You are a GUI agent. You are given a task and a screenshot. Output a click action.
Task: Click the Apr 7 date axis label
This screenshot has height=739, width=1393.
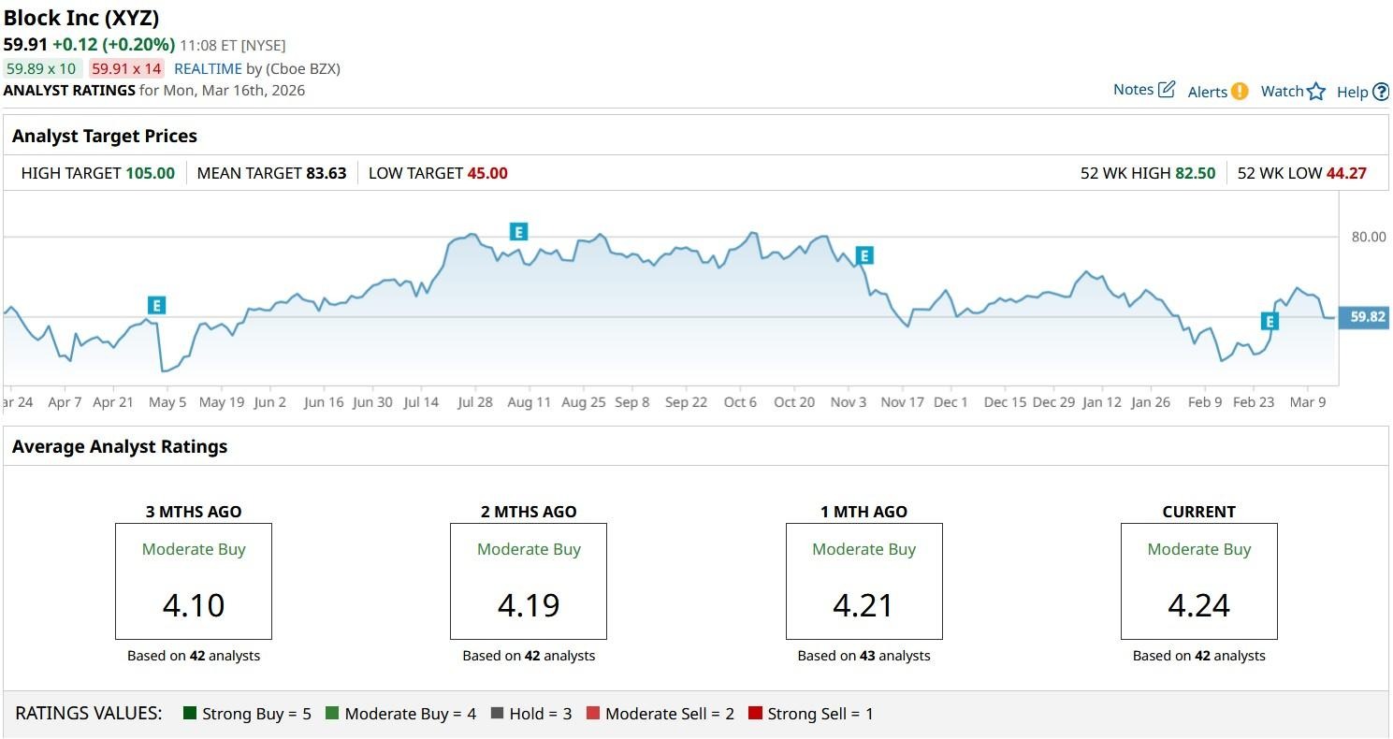65,402
